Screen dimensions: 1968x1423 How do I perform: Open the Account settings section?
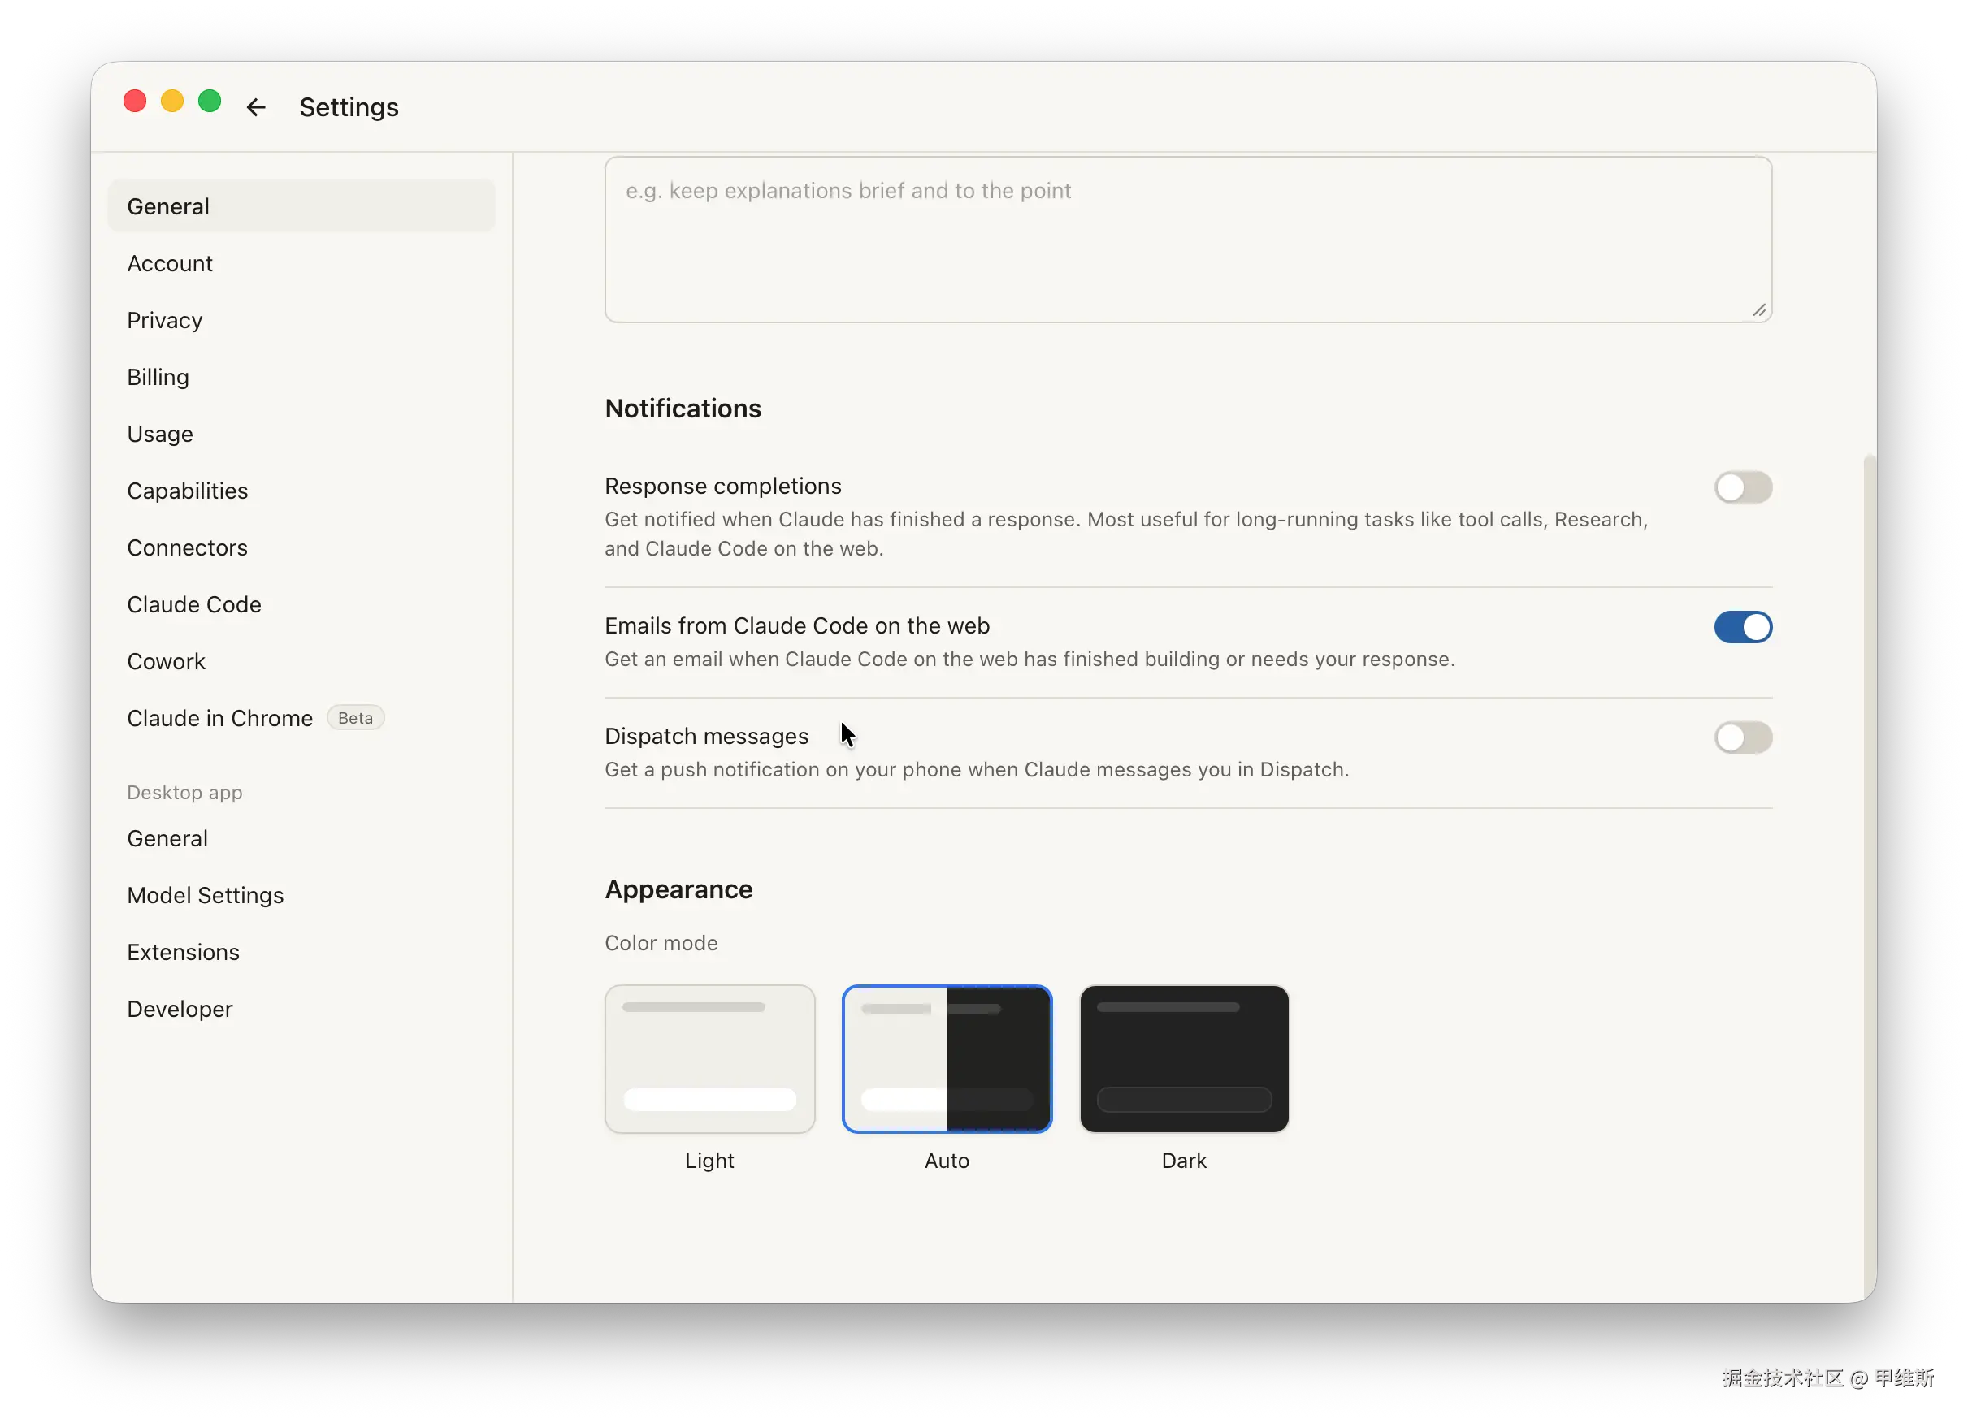click(x=170, y=264)
